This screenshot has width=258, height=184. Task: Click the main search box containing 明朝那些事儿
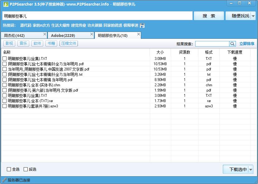point(97,16)
